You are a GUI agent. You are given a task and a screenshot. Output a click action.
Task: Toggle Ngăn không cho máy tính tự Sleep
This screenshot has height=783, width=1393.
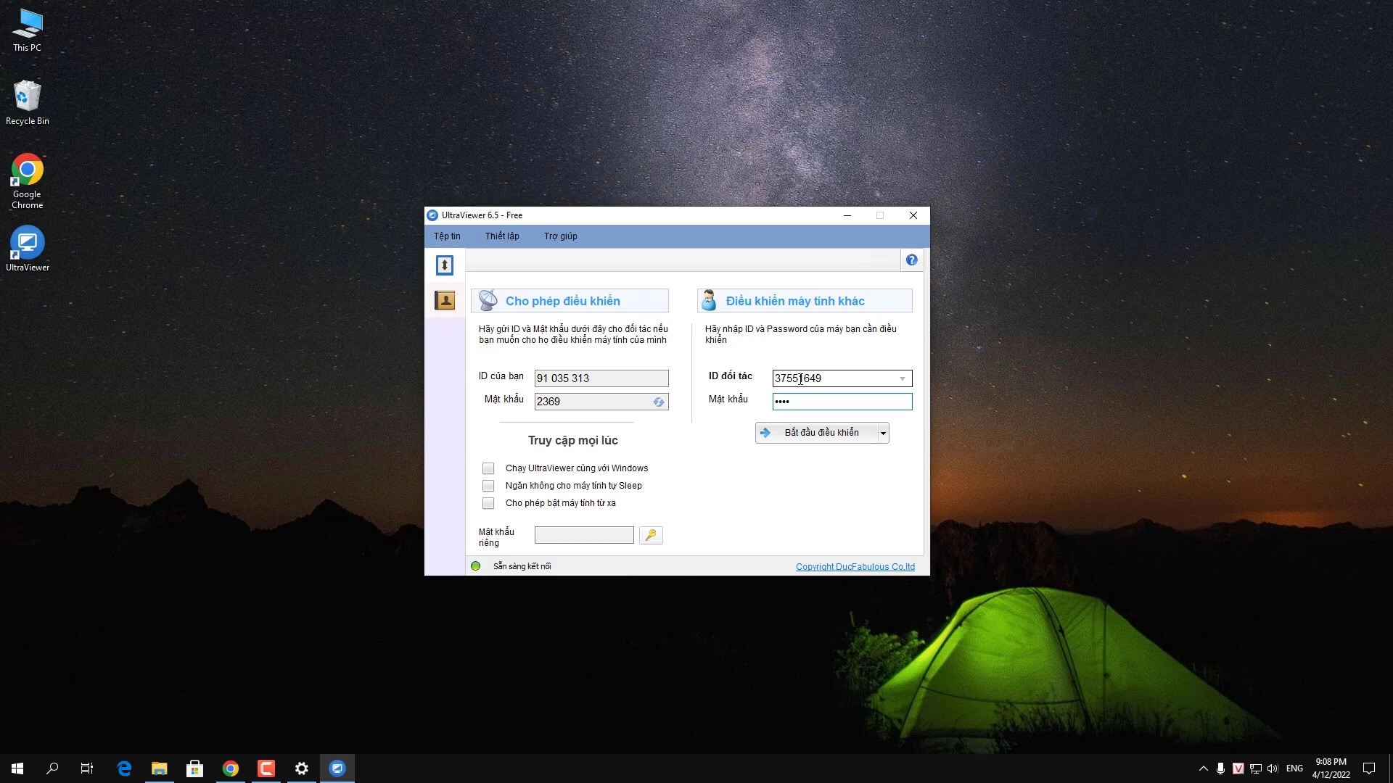pyautogui.click(x=488, y=486)
